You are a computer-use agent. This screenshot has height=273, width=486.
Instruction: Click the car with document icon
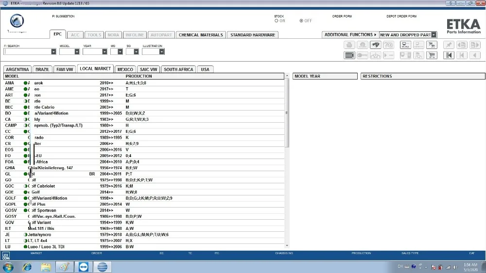click(418, 55)
